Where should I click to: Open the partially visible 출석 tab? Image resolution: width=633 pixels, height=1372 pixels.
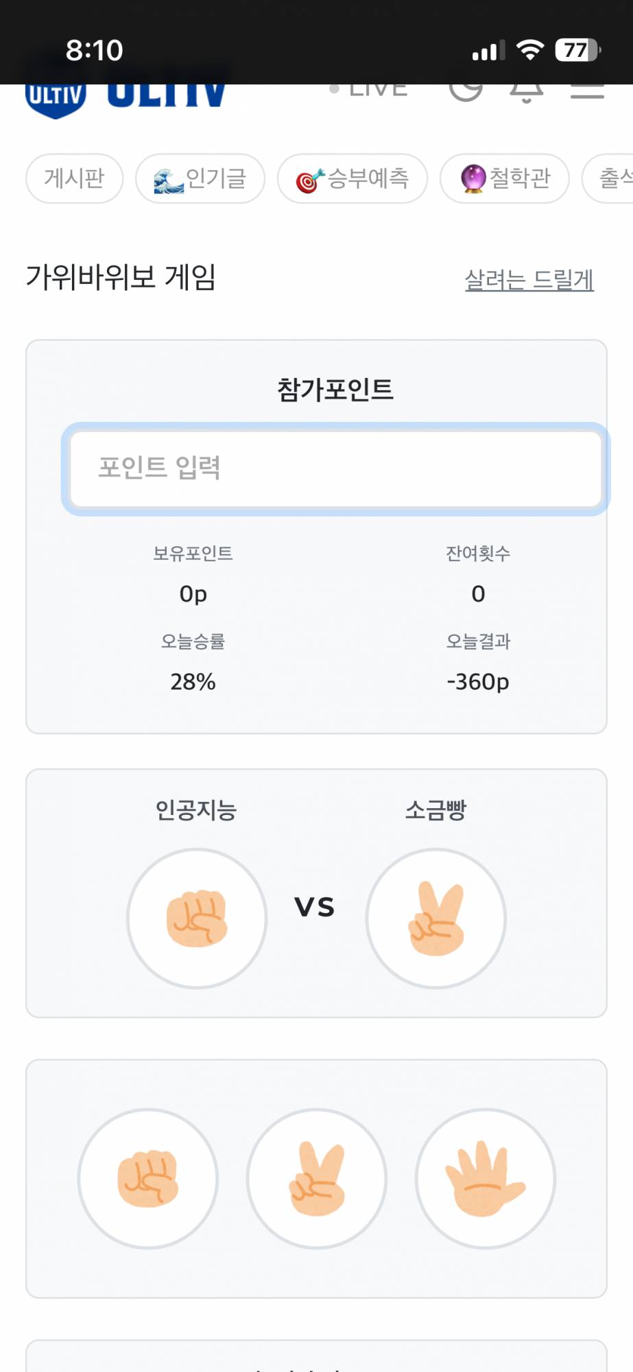612,178
